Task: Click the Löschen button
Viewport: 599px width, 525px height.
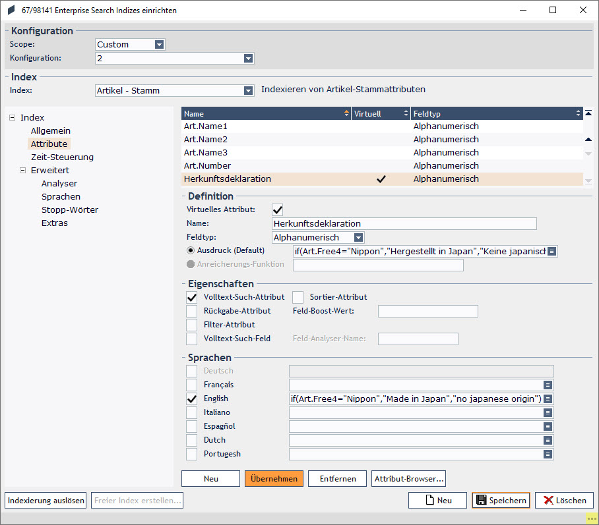Action: tap(564, 500)
